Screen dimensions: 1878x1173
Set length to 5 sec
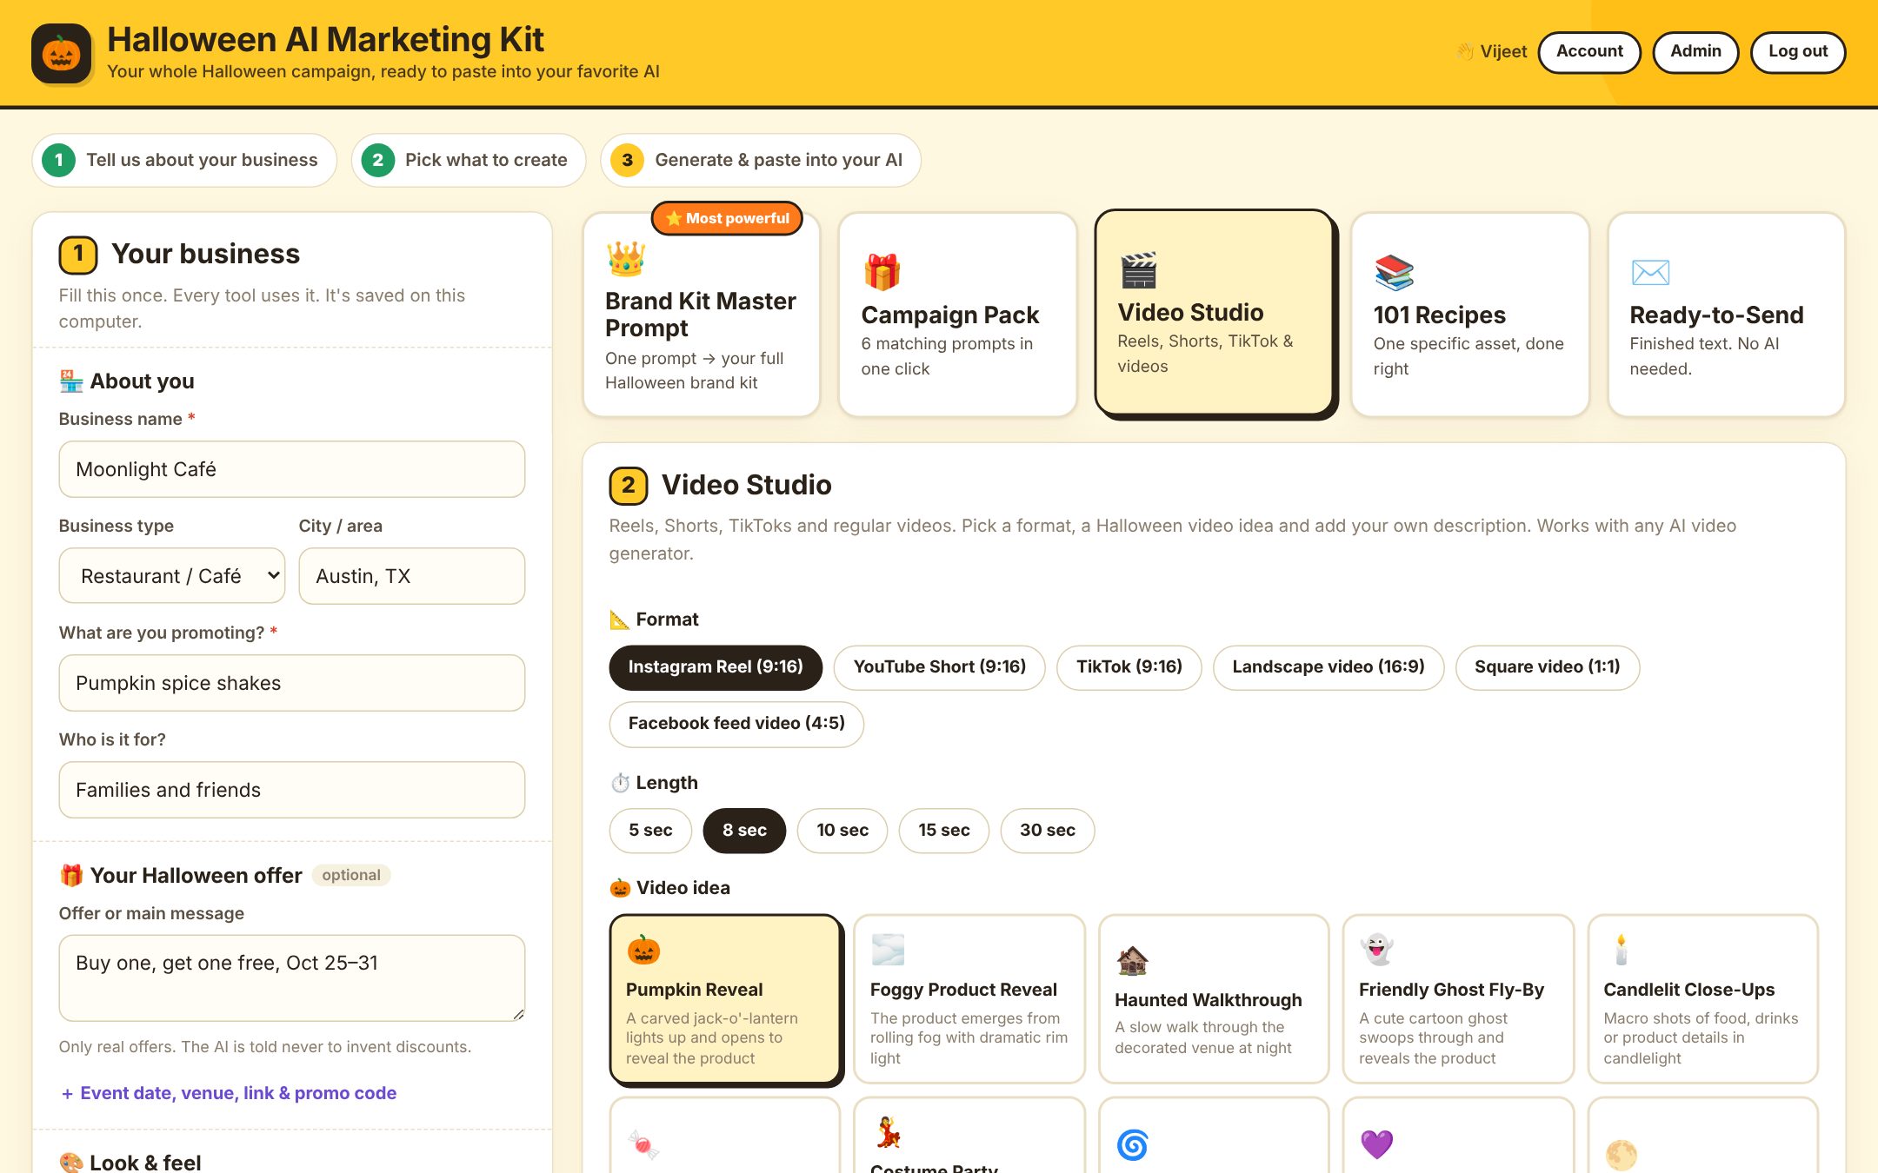tap(650, 831)
